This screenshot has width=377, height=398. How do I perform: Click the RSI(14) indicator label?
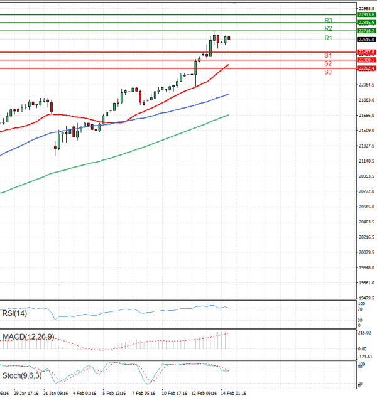coord(14,313)
